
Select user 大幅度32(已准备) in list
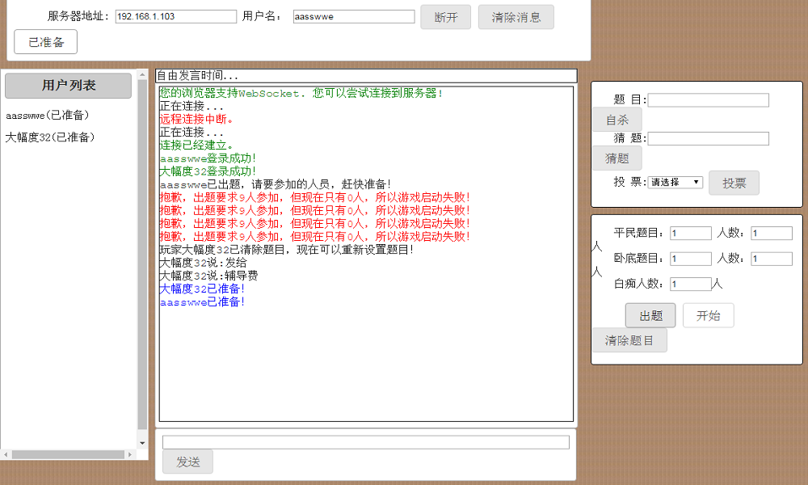[50, 137]
